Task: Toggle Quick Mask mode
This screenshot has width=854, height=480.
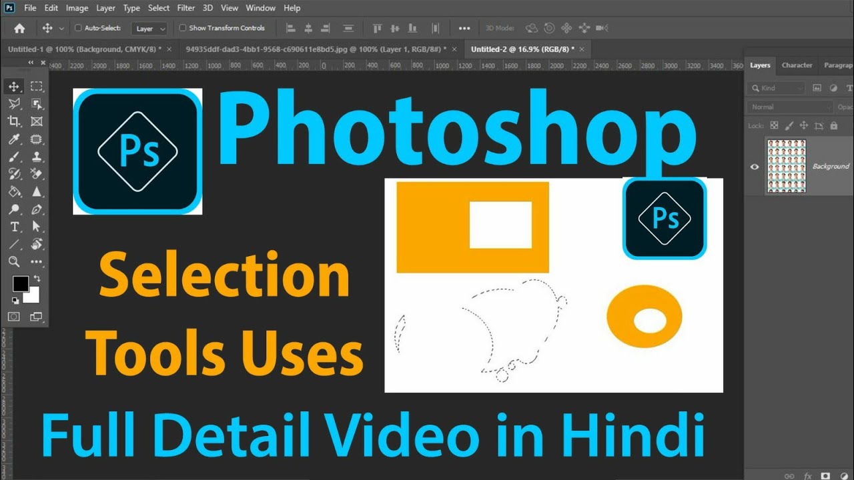Action: 14,317
